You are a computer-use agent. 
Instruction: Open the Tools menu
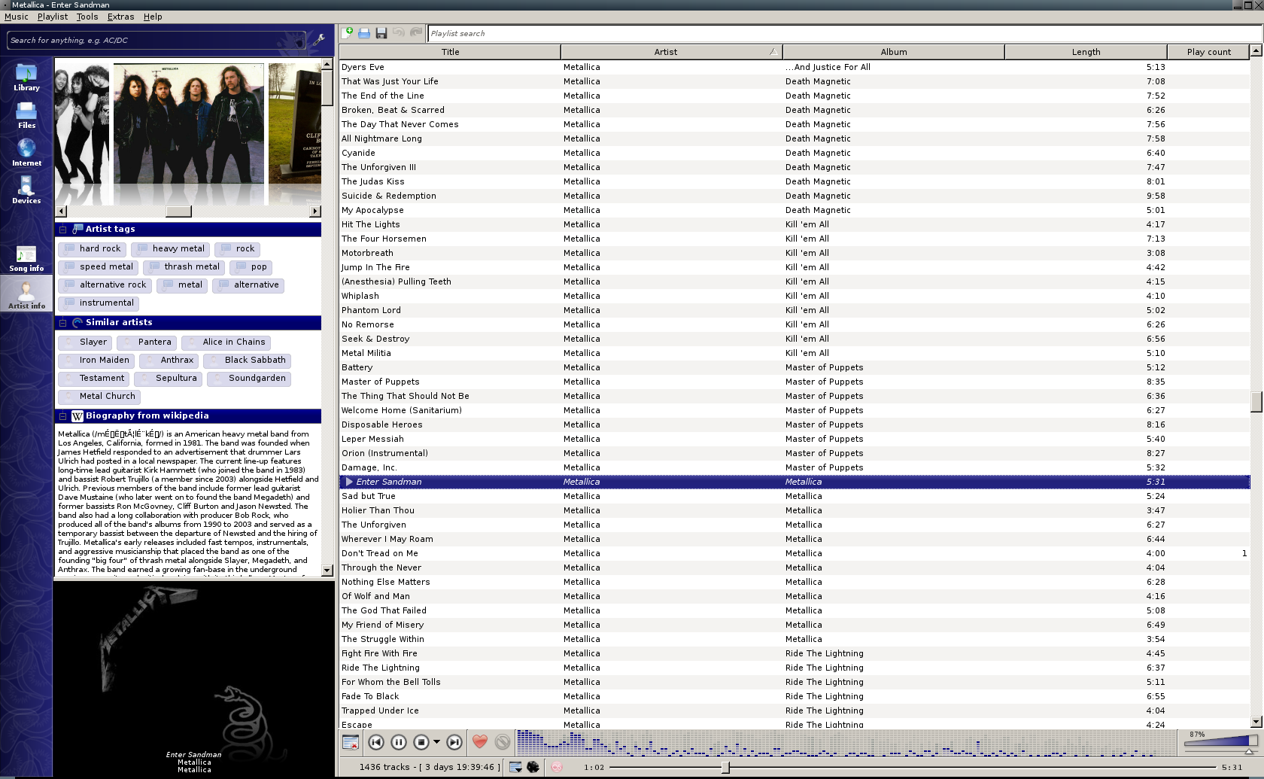pyautogui.click(x=87, y=17)
